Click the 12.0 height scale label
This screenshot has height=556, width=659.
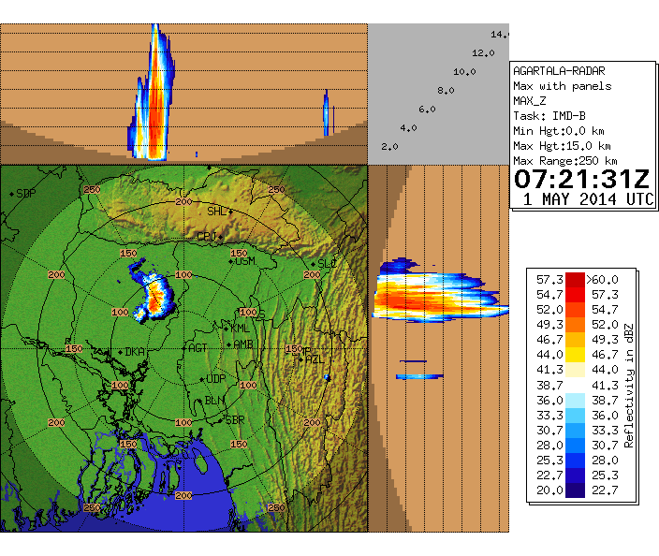(483, 53)
